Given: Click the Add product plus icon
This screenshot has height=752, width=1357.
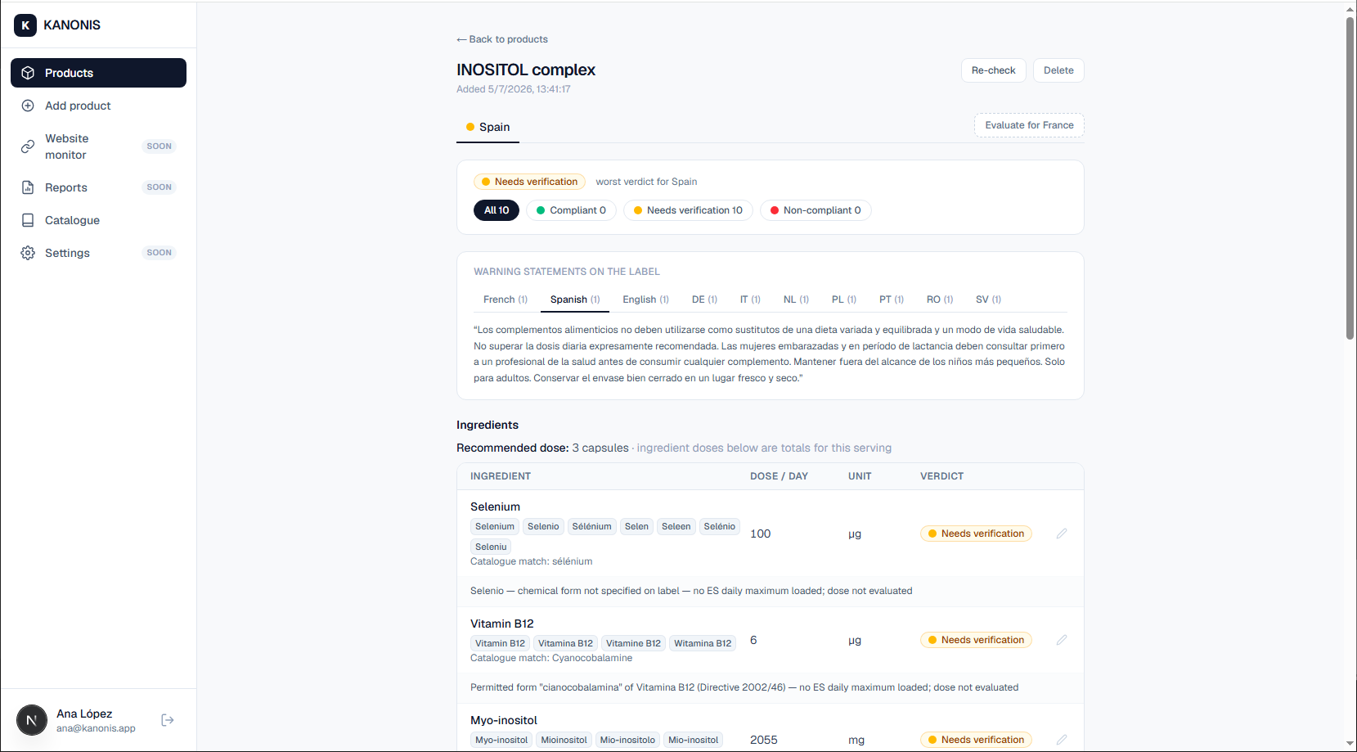Looking at the screenshot, I should tap(28, 106).
